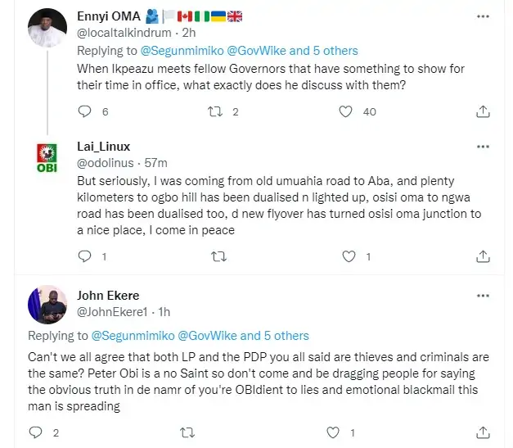This screenshot has width=513, height=448.
Task: Retweet John Ekere's tweet
Action: pos(186,432)
